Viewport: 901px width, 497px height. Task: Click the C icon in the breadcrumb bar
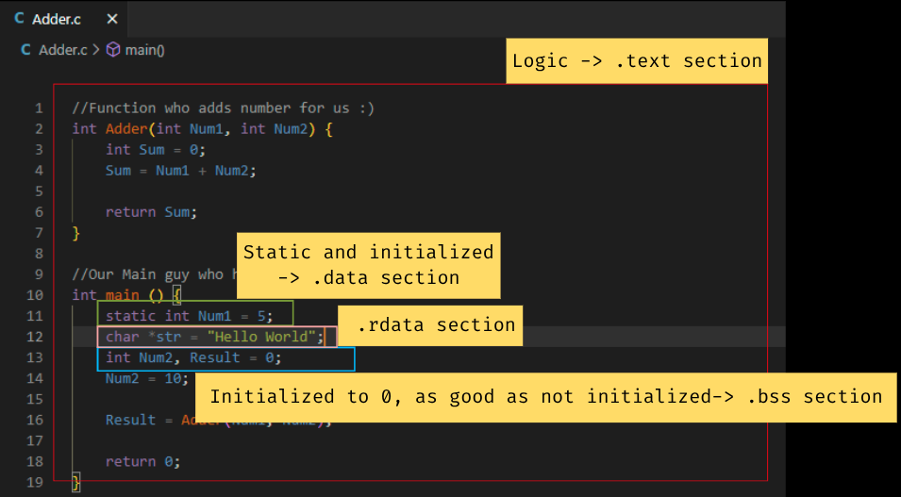point(25,50)
